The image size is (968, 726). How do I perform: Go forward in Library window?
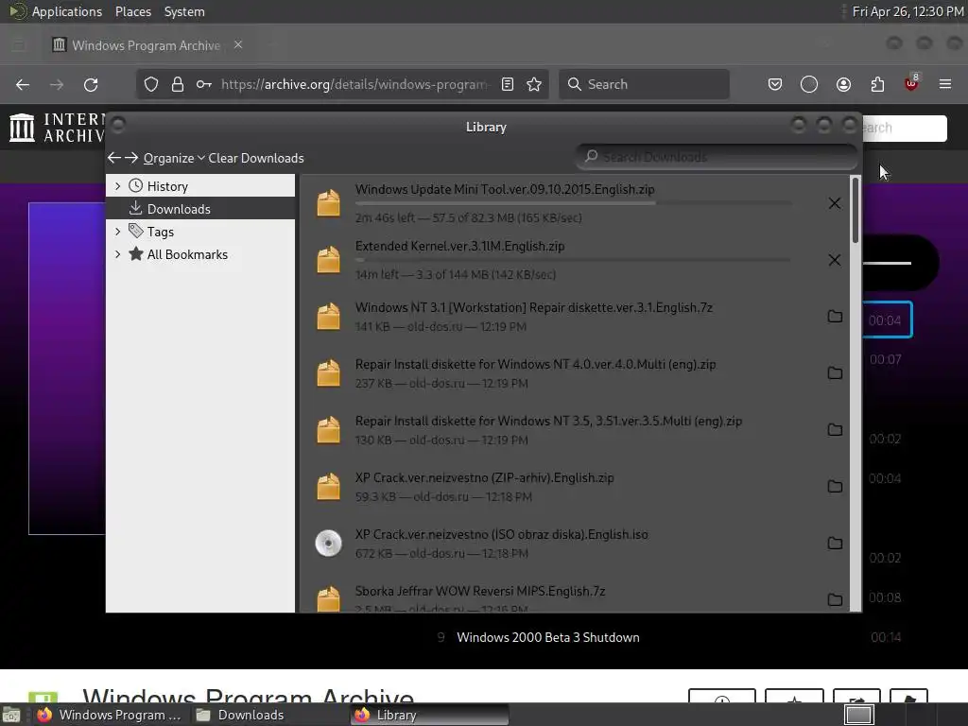click(130, 158)
